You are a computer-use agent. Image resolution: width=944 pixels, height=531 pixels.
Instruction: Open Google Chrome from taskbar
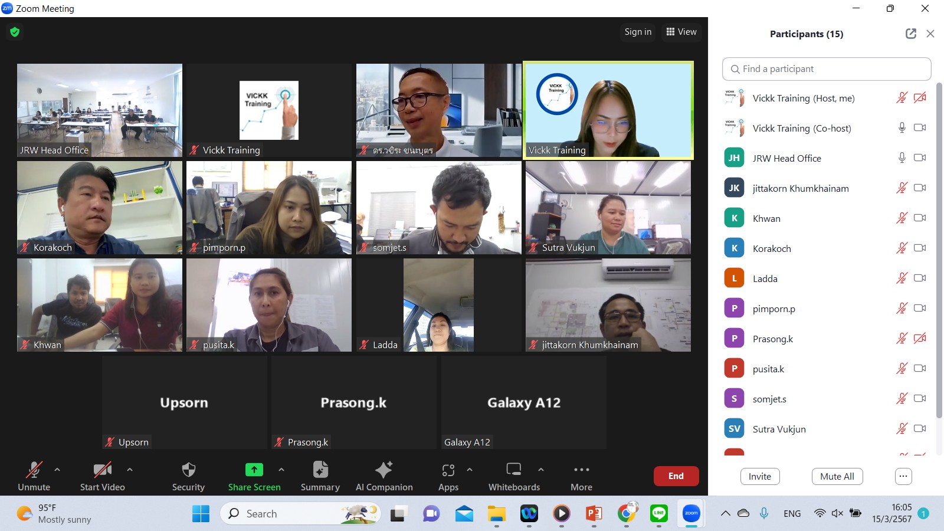tap(627, 514)
